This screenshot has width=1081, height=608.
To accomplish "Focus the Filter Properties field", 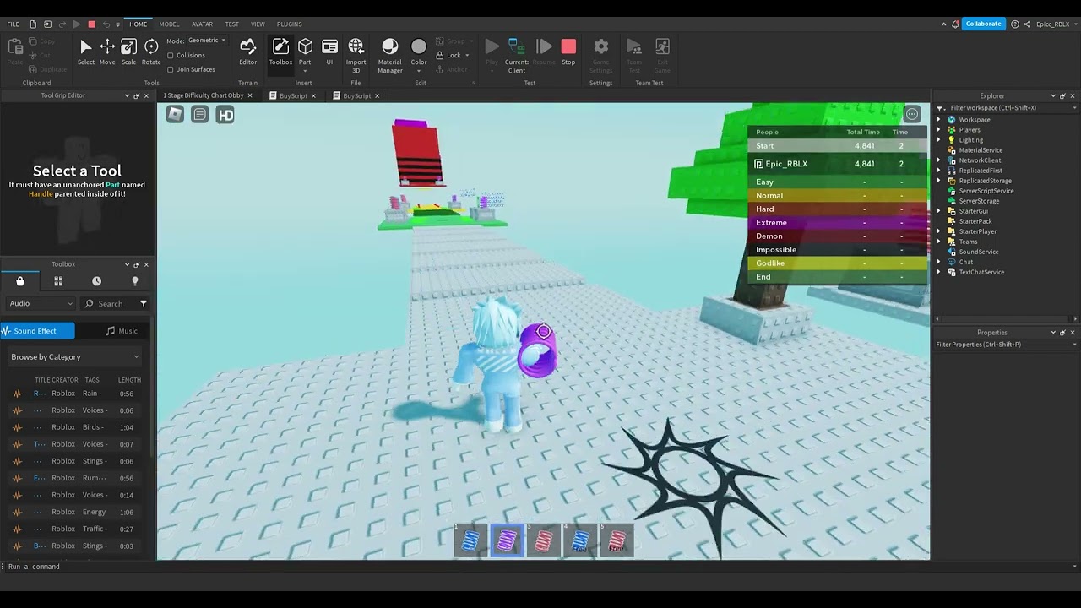I will pos(1004,345).
